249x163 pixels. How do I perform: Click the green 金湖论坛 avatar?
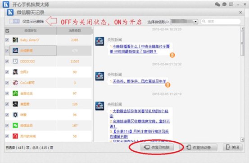tap(15, 93)
